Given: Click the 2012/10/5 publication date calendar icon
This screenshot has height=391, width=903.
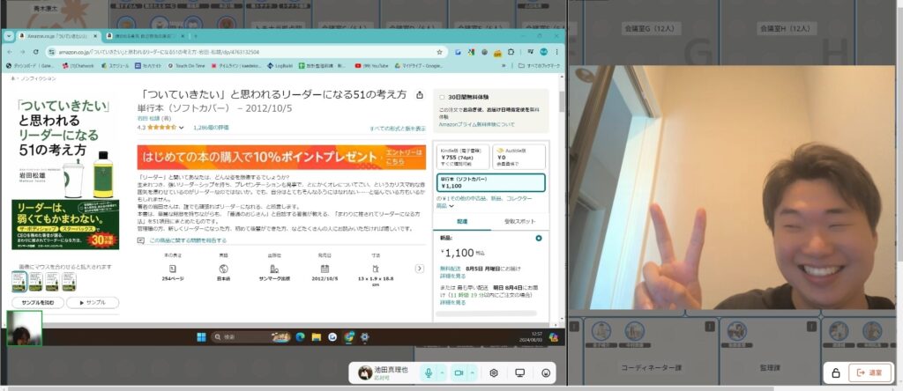Looking at the screenshot, I should point(325,269).
